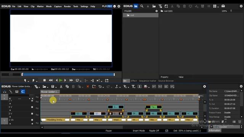Switch to Sequence marker tab
Viewport: 244px width, 137px height.
point(148,81)
